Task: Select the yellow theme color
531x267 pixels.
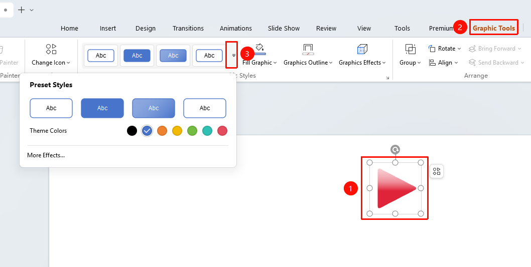Action: [177, 131]
